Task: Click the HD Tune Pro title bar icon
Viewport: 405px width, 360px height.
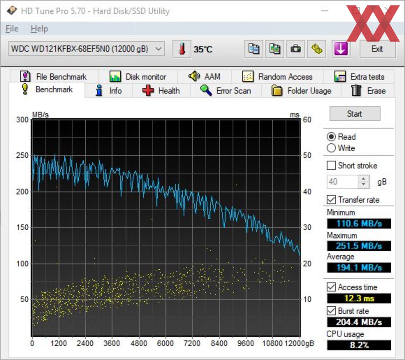Action: tap(12, 11)
